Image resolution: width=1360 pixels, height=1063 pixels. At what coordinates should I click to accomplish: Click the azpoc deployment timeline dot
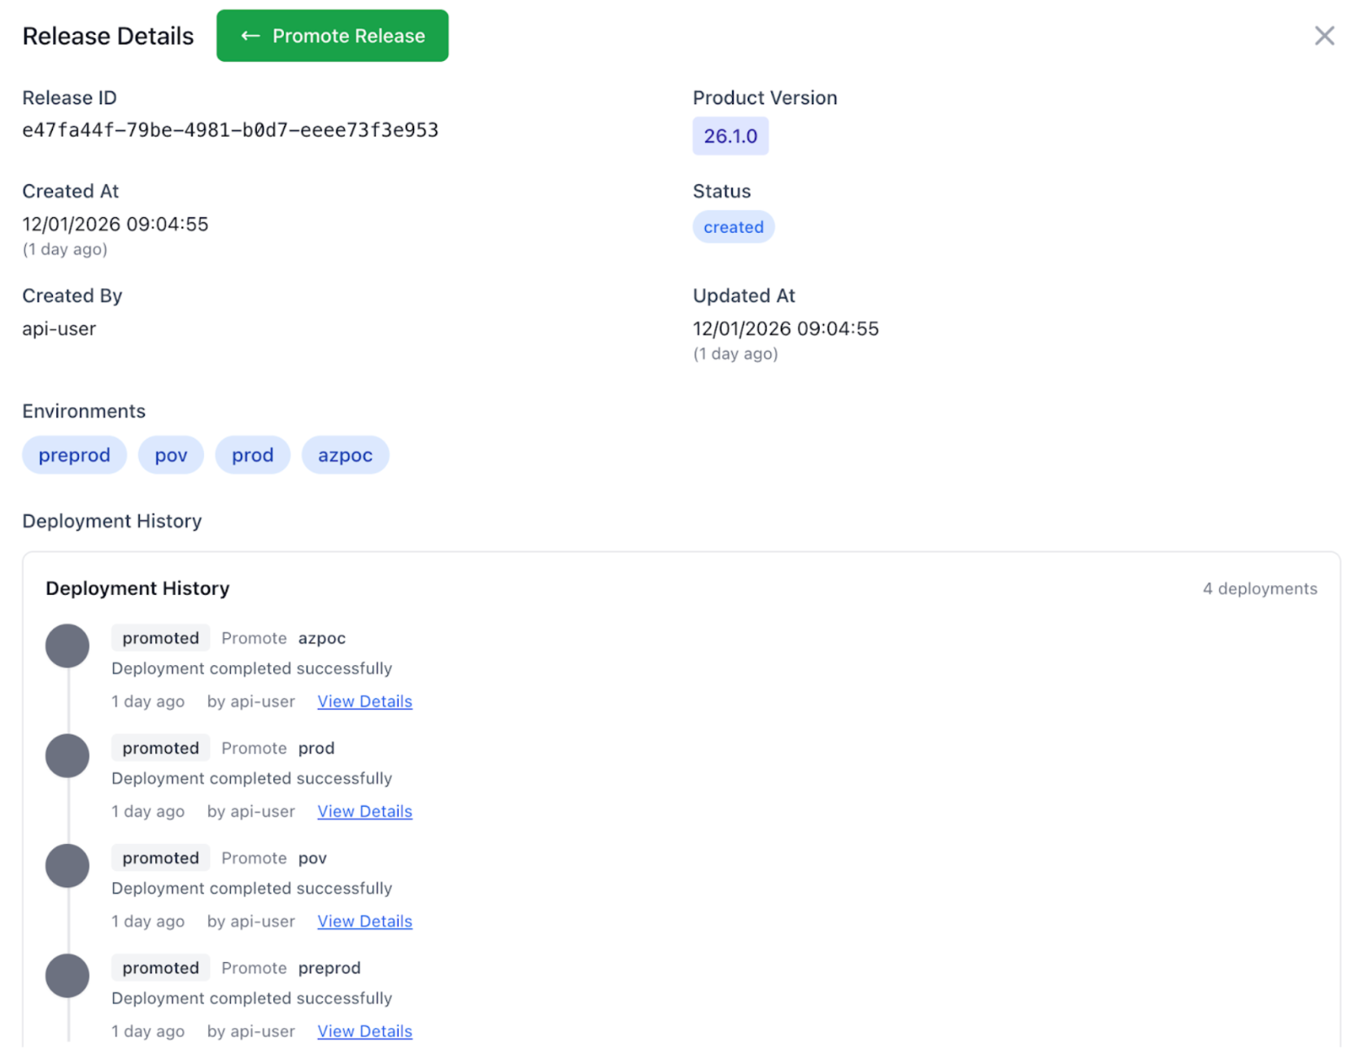click(x=68, y=646)
